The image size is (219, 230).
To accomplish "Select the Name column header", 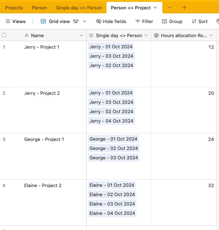I will pyautogui.click(x=43, y=35).
